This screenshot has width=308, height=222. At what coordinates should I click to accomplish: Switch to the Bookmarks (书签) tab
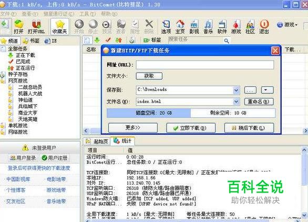pyautogui.click(x=31, y=41)
